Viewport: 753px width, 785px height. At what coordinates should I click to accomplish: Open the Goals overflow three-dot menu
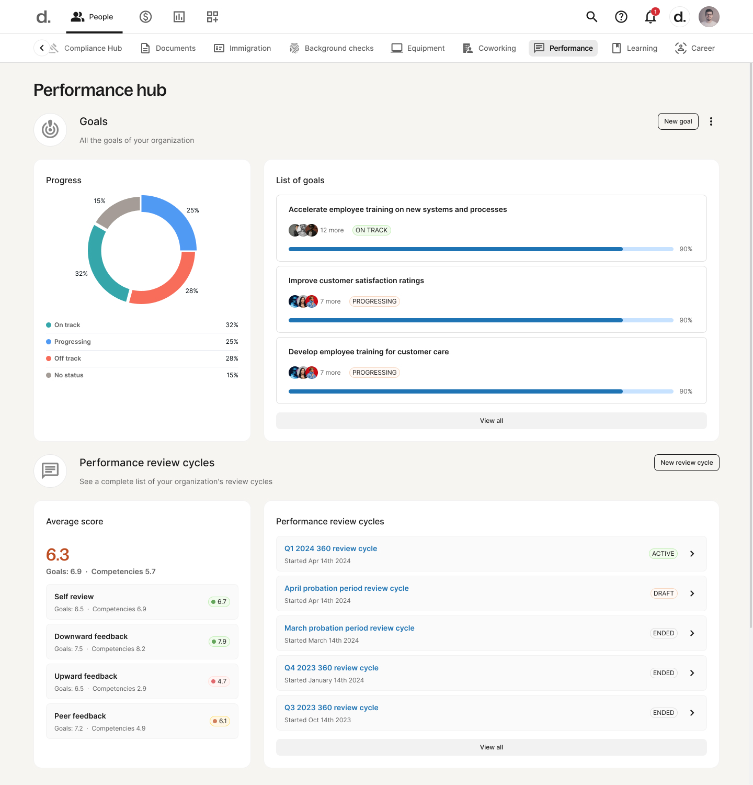point(711,121)
